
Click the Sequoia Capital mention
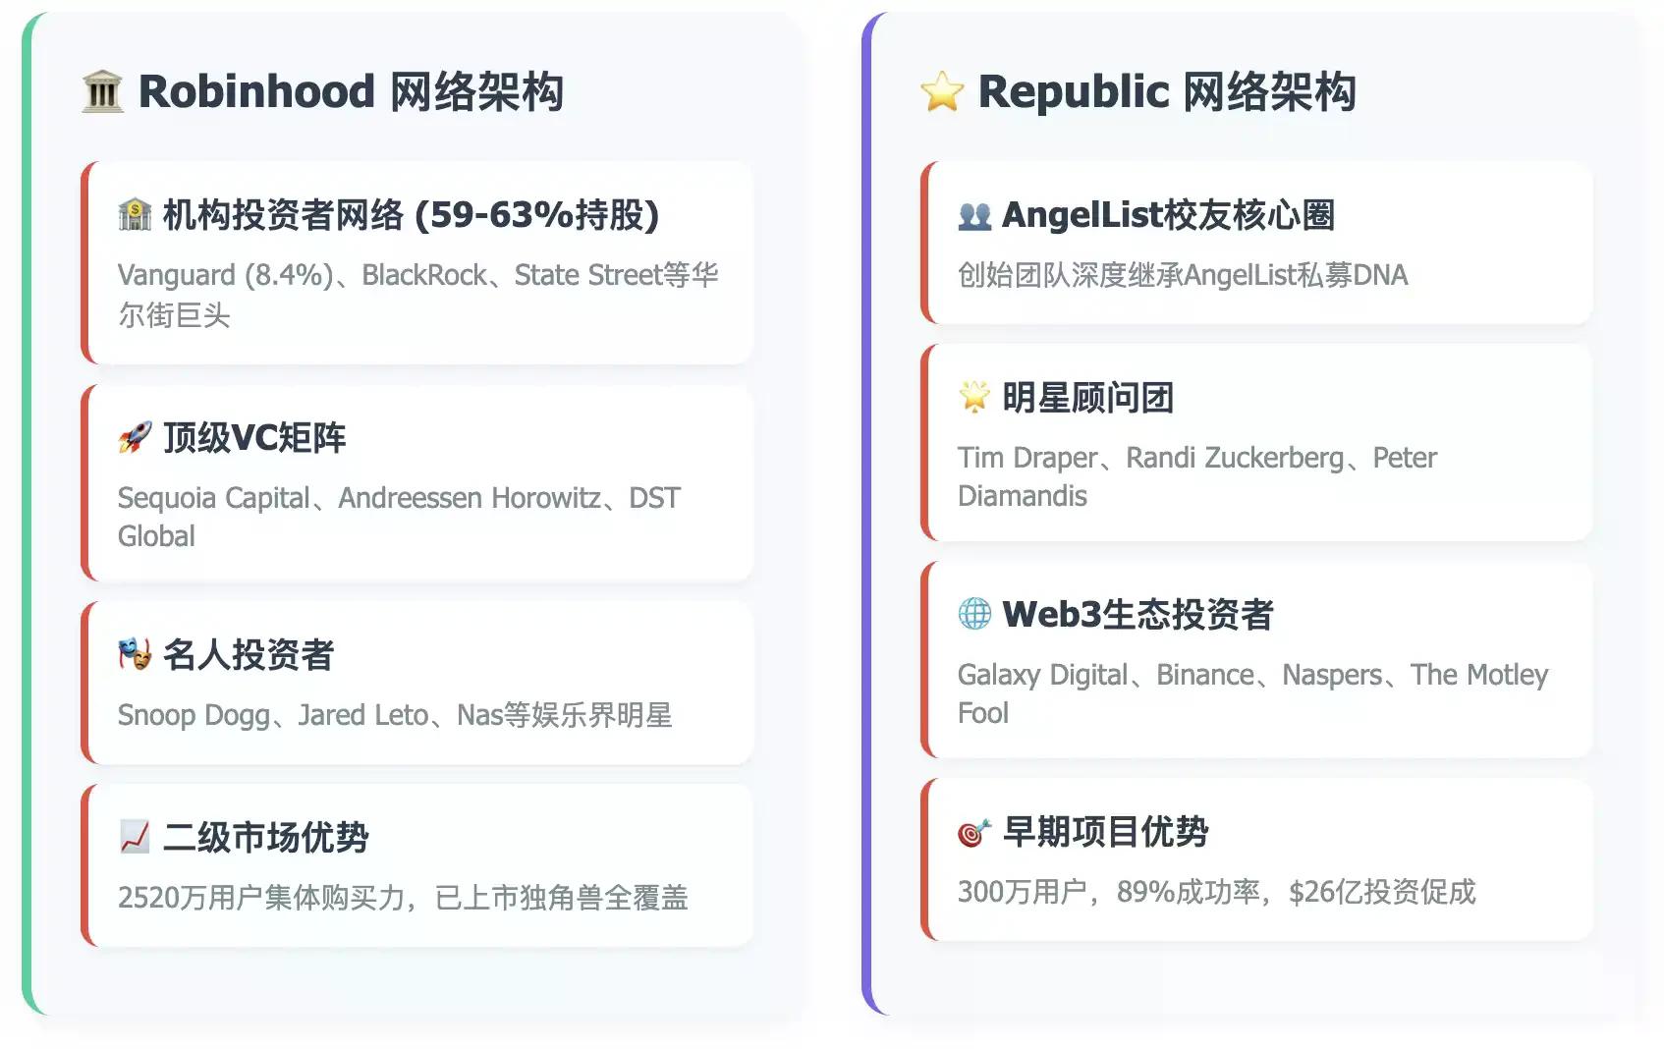pyautogui.click(x=211, y=498)
